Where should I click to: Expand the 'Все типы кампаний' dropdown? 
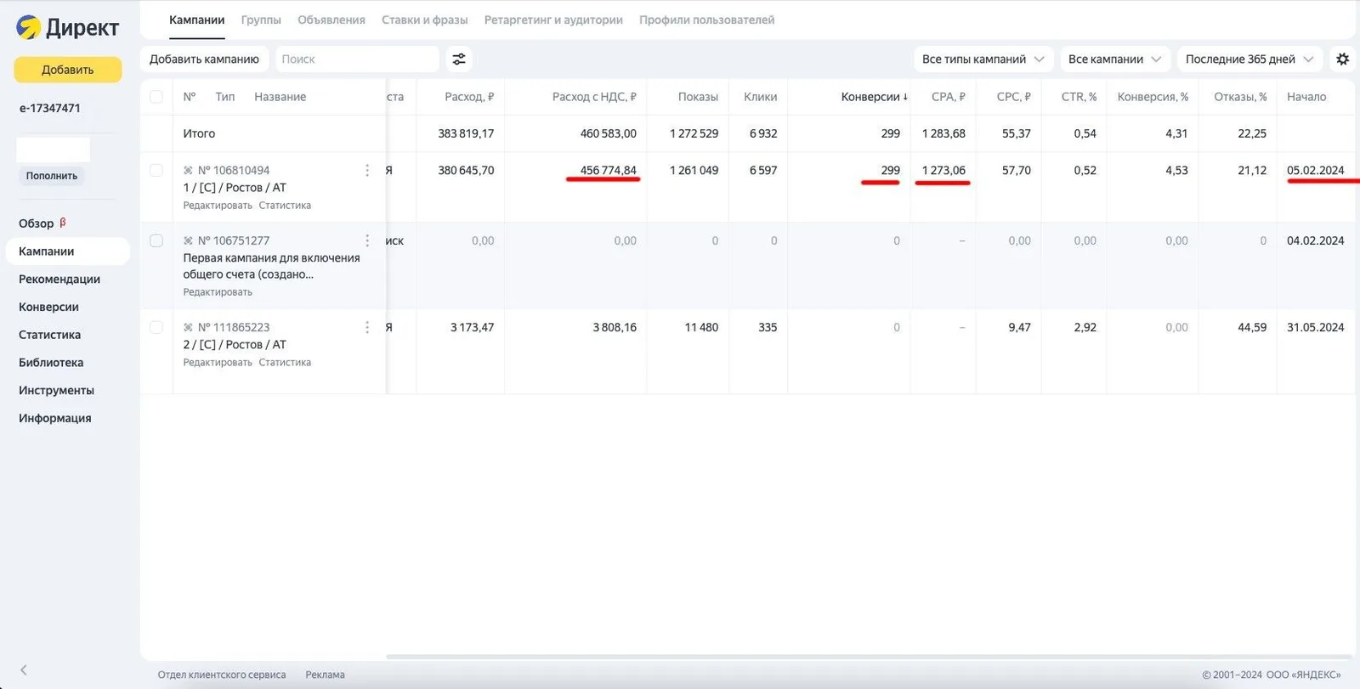pos(983,59)
